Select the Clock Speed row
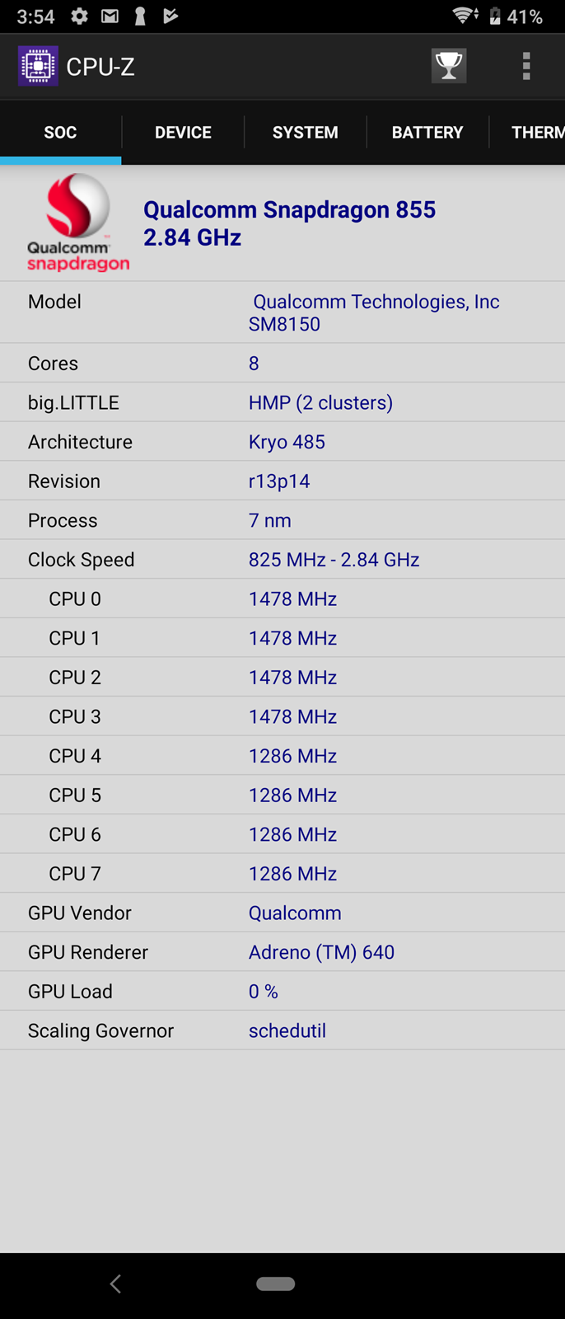The width and height of the screenshot is (565, 1319). click(x=282, y=560)
